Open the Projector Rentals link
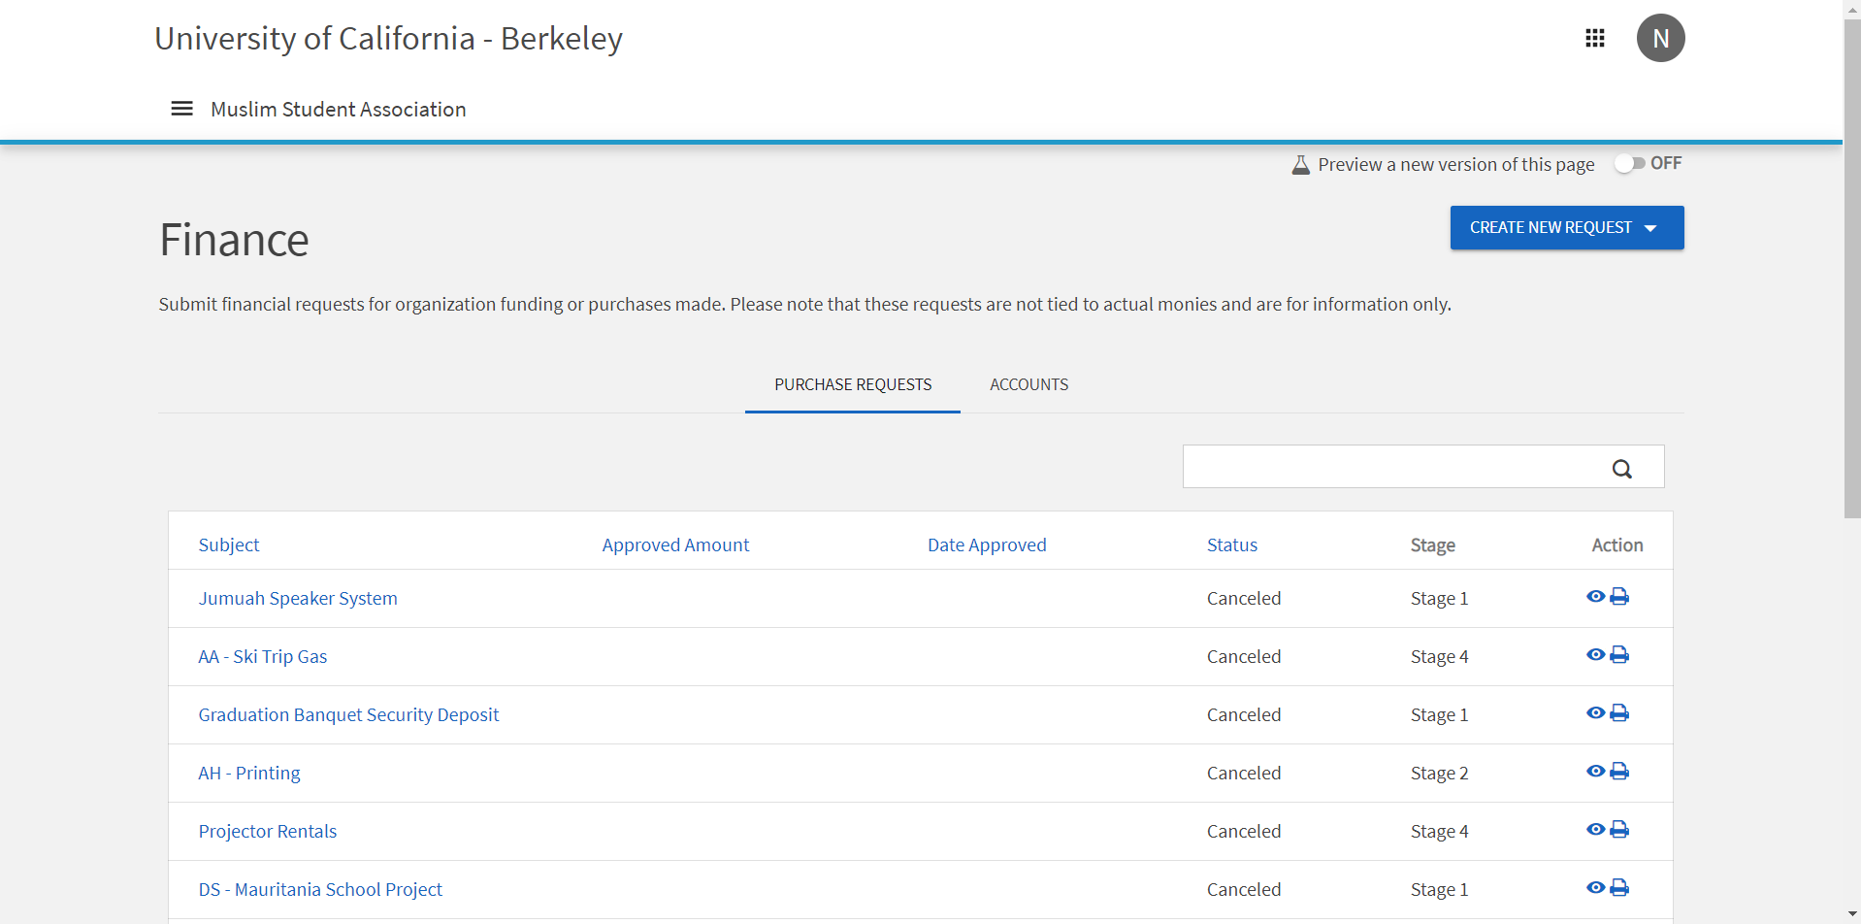The image size is (1861, 924). coord(268,831)
